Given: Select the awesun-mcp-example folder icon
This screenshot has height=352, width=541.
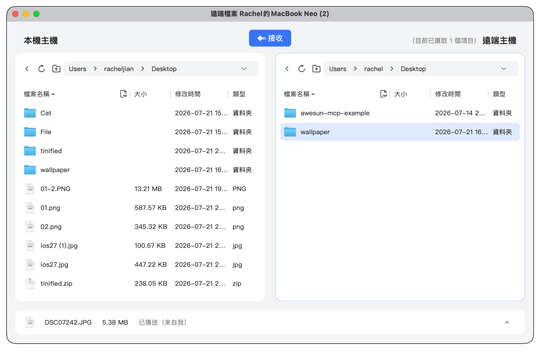Looking at the screenshot, I should 290,113.
